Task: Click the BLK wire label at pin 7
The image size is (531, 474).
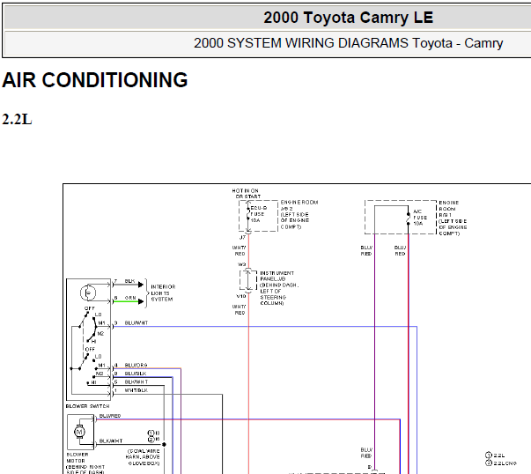Action: point(129,281)
